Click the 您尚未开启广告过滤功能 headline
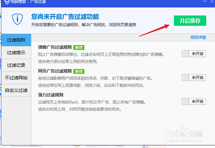This screenshot has height=148, width=215. (x=65, y=17)
